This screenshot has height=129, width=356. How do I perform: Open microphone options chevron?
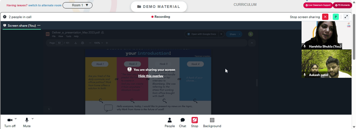(x=32, y=119)
